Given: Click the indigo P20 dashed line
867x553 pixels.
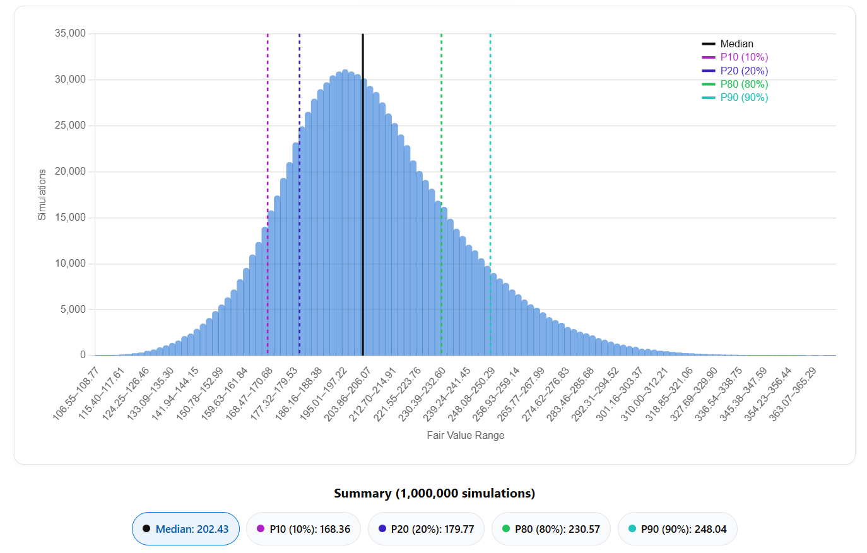Looking at the screenshot, I should click(x=300, y=194).
